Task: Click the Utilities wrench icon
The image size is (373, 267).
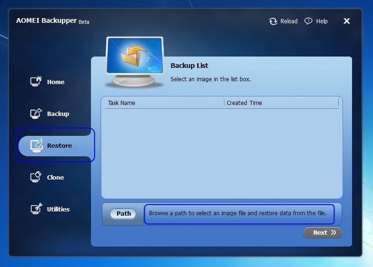Action: tap(36, 209)
